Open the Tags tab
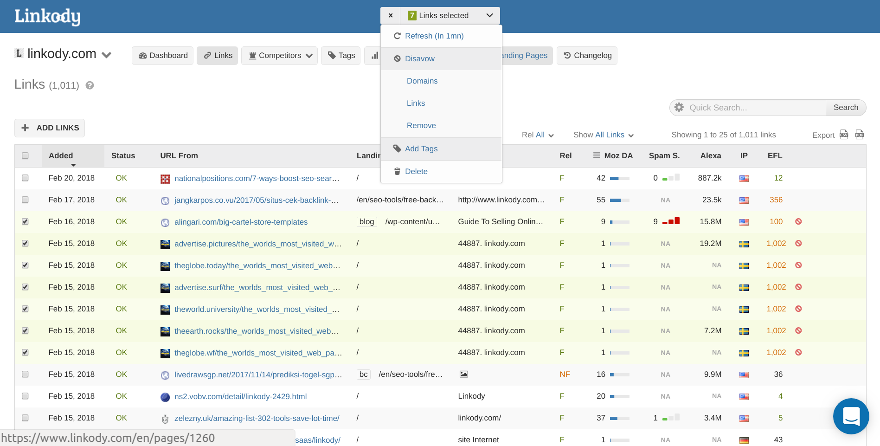Image resolution: width=880 pixels, height=446 pixels. click(x=340, y=56)
